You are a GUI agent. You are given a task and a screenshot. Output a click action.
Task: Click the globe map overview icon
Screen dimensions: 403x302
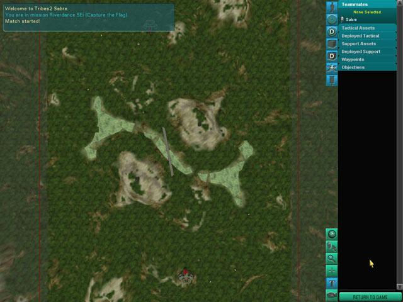[x=332, y=235]
